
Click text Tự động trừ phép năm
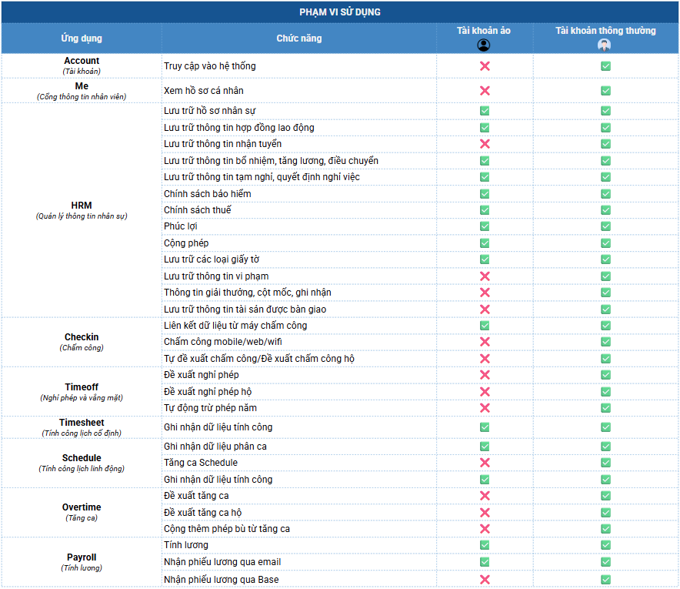(x=210, y=408)
